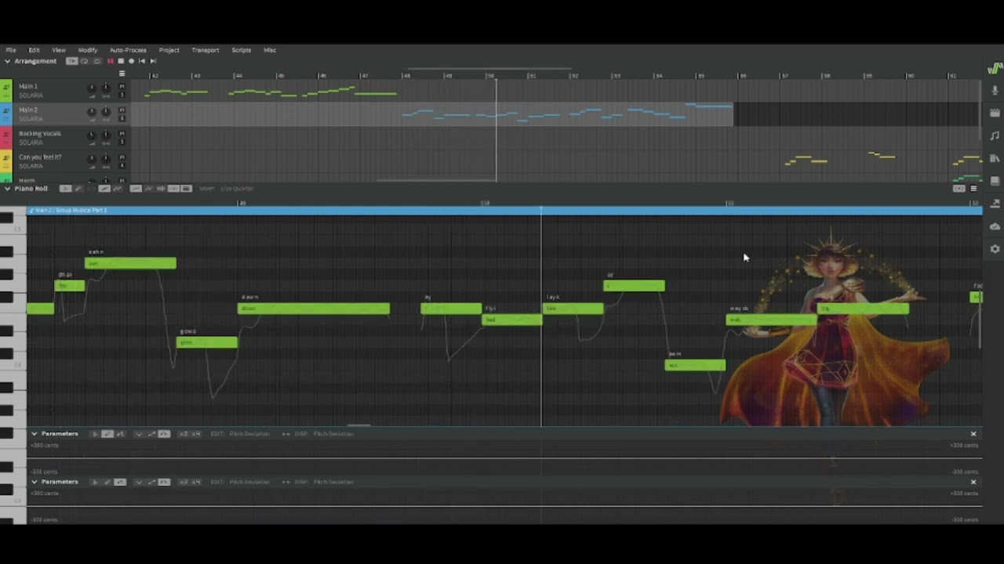Open the Piano Roll hamburger menu

[973, 189]
